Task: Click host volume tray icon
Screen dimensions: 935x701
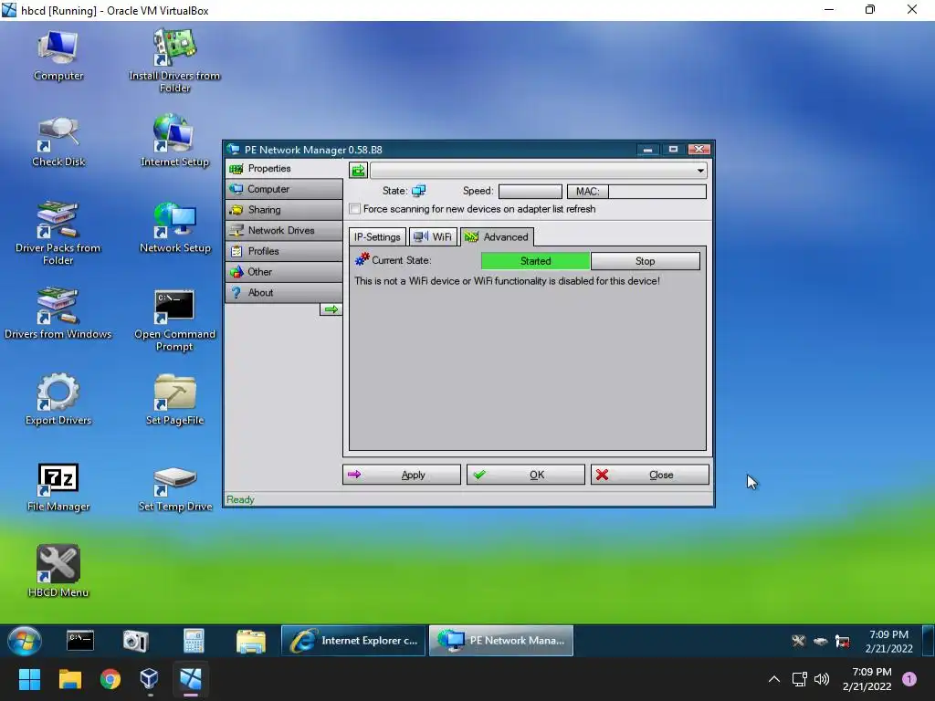Action: [x=822, y=679]
